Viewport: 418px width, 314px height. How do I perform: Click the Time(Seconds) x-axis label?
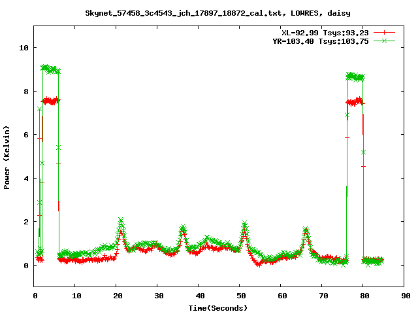pyautogui.click(x=217, y=308)
